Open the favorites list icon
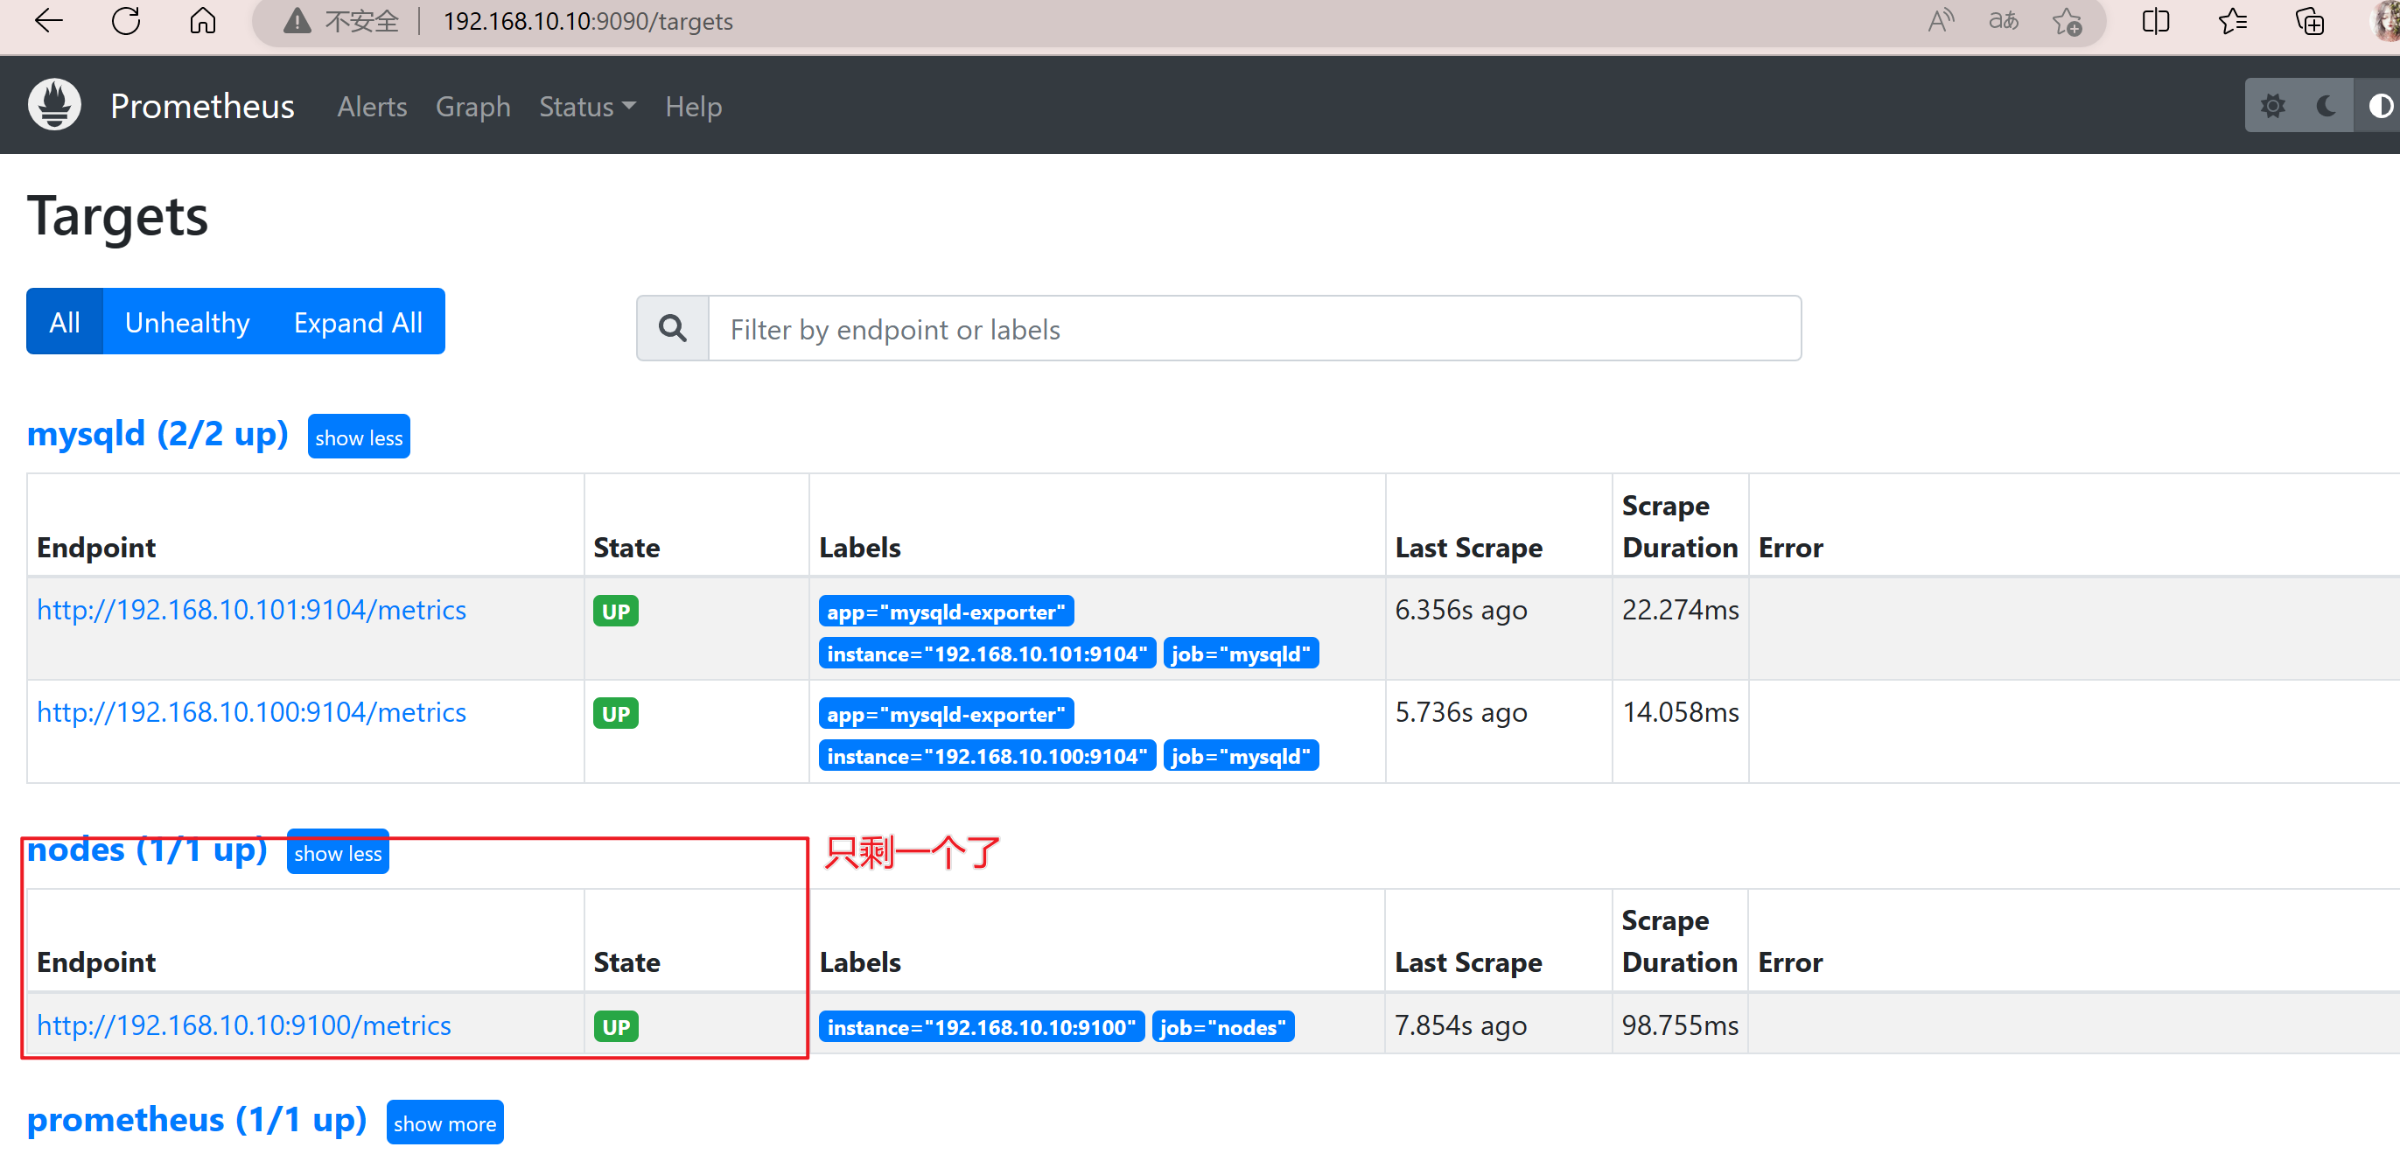The image size is (2400, 1161). (2233, 20)
